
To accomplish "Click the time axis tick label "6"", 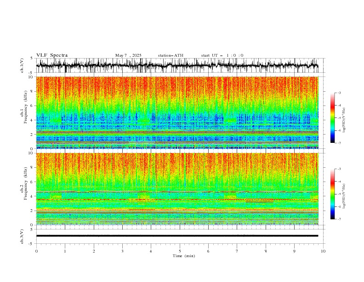I will [208, 251].
